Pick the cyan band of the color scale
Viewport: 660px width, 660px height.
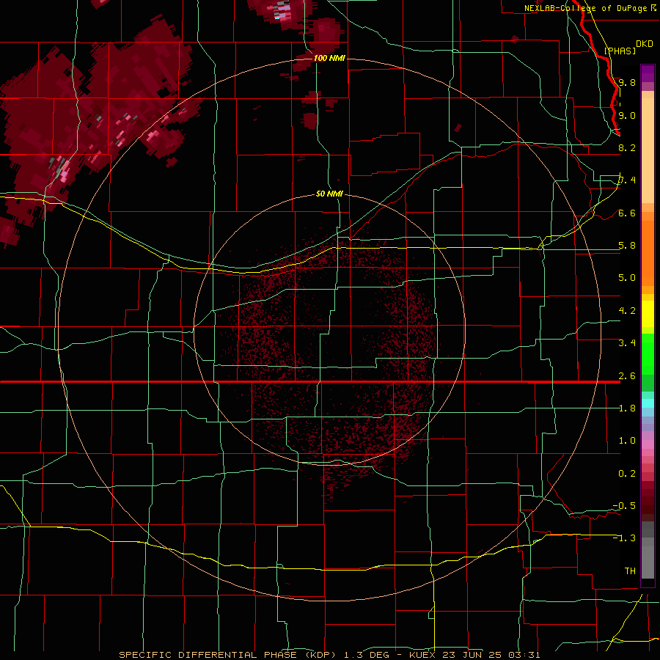(x=648, y=403)
